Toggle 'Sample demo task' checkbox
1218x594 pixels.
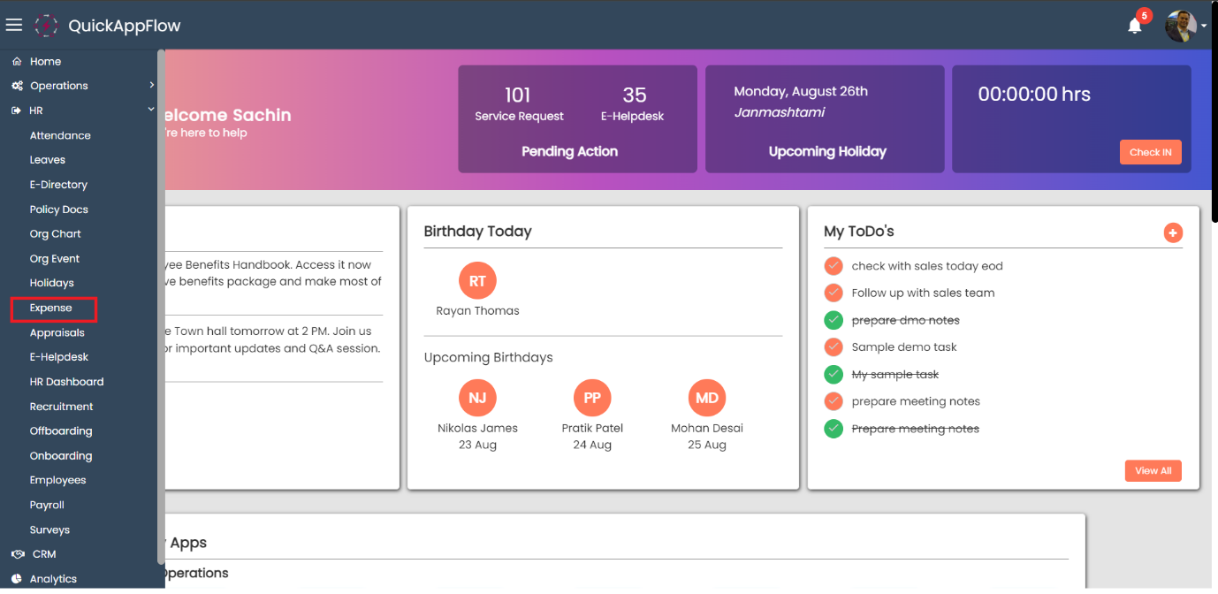833,347
